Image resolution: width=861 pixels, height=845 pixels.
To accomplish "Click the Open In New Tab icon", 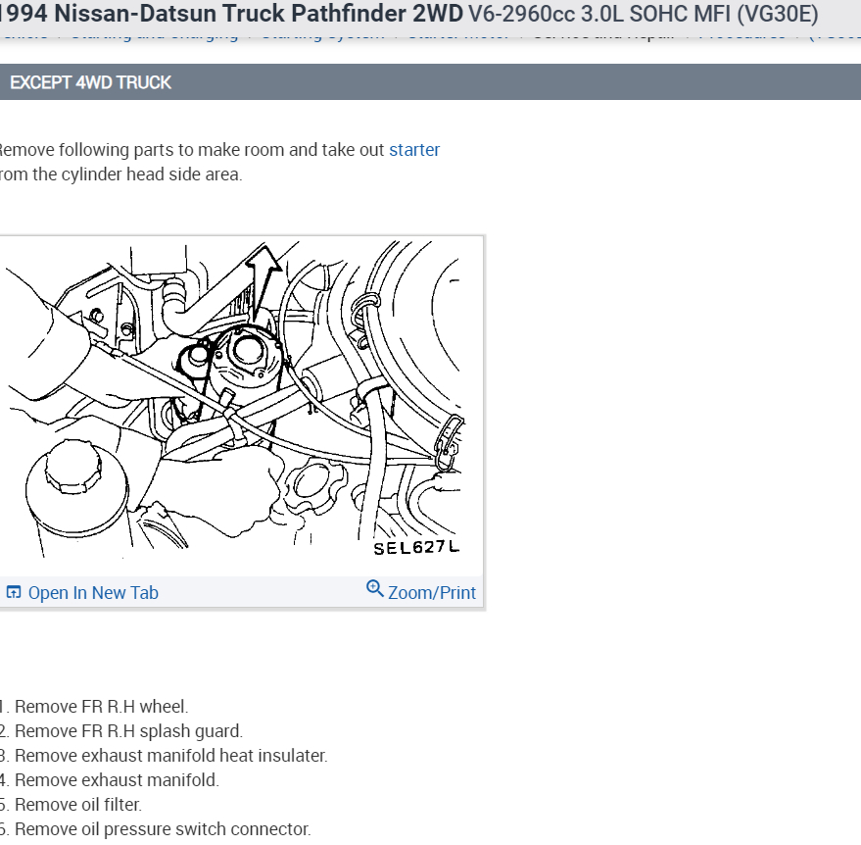I will coord(13,592).
